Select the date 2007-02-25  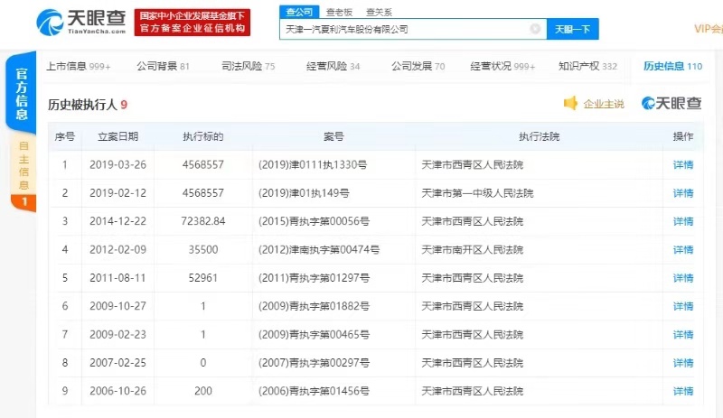(118, 363)
